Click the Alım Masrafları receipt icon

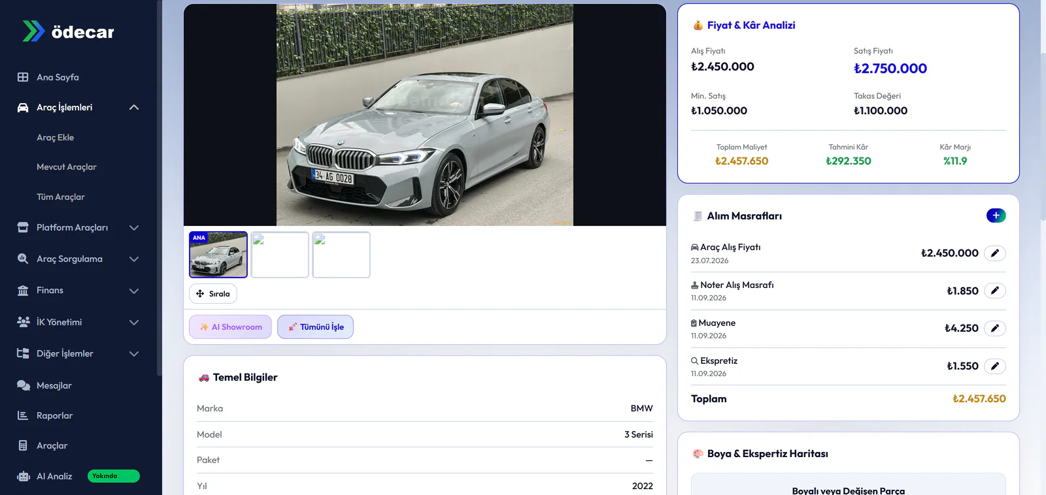pyautogui.click(x=698, y=216)
